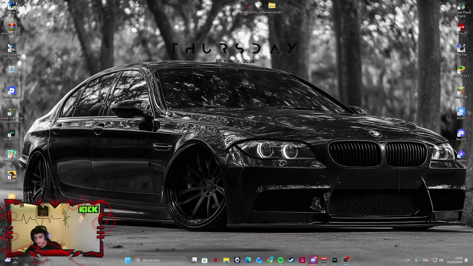Open the Windows Start menu
473x266 pixels.
[128, 260]
